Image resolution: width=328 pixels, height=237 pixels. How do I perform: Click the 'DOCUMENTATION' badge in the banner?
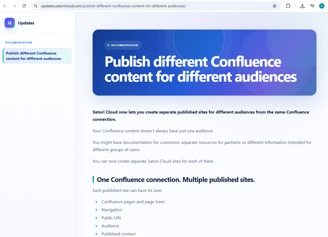click(x=123, y=45)
